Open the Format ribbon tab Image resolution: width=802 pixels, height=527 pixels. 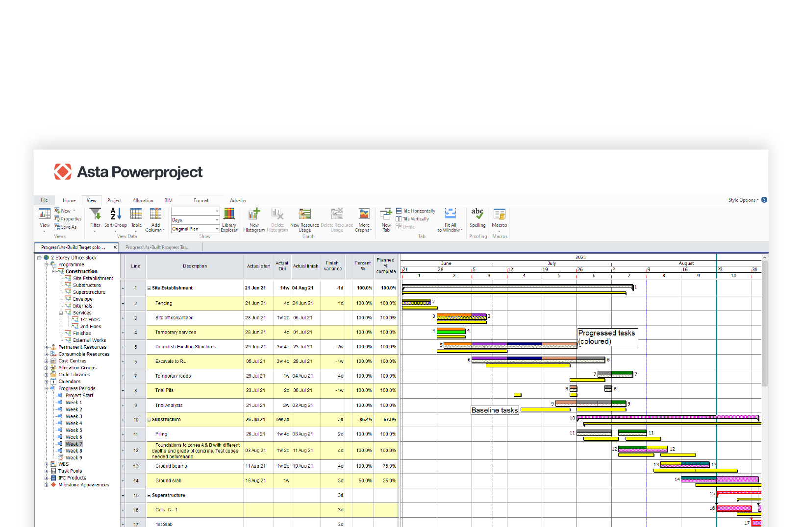pos(201,200)
